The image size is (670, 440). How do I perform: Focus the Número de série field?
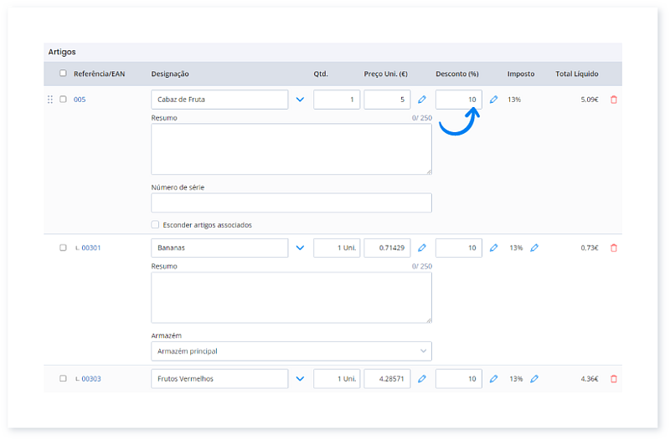pos(291,203)
